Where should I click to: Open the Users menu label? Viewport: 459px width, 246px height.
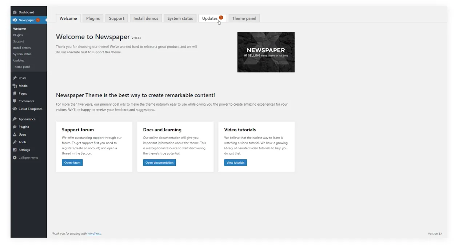[23, 134]
